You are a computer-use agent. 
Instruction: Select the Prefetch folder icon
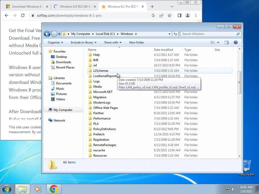point(90,134)
